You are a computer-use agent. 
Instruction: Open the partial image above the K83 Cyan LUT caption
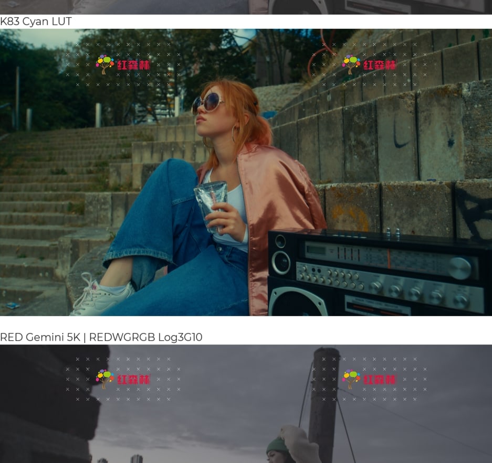[246, 7]
